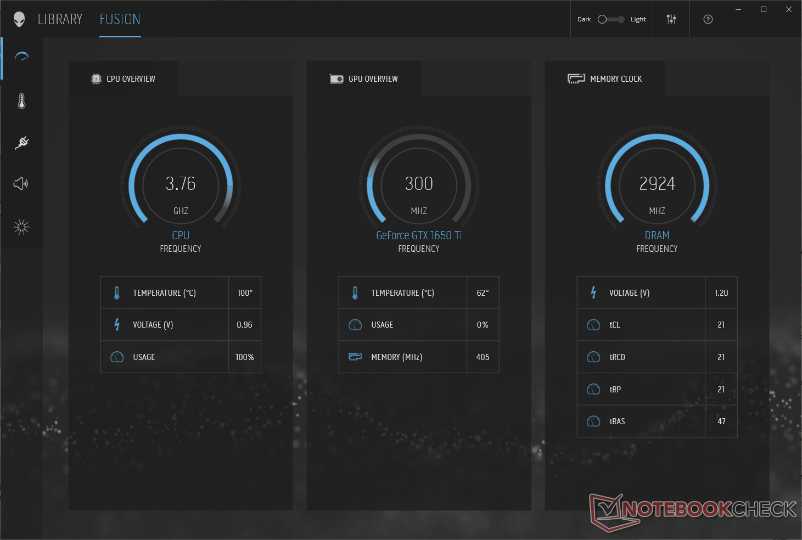Open the power plug sidebar icon
Image resolution: width=802 pixels, height=540 pixels.
click(x=21, y=143)
